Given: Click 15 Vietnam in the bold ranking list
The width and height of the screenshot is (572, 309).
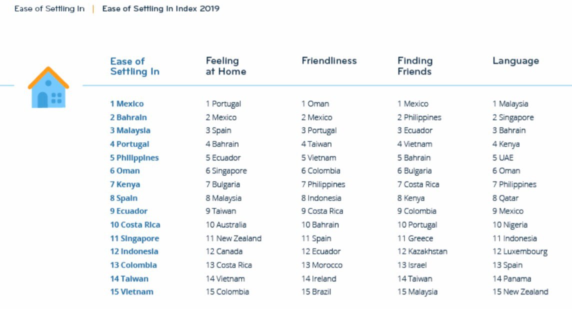Looking at the screenshot, I should click(131, 292).
